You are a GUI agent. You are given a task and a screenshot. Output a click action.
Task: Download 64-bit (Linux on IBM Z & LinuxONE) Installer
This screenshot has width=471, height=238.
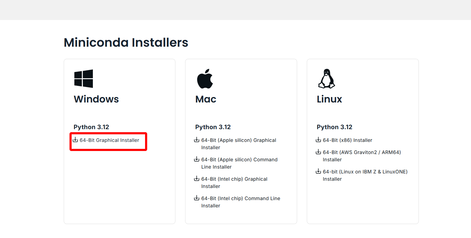point(365,175)
